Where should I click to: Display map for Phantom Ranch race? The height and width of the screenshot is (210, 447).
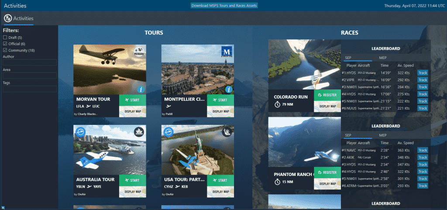click(327, 184)
